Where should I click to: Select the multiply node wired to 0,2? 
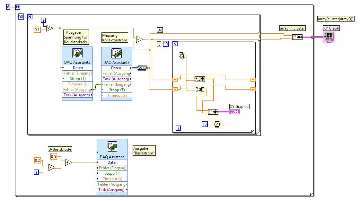click(x=52, y=168)
